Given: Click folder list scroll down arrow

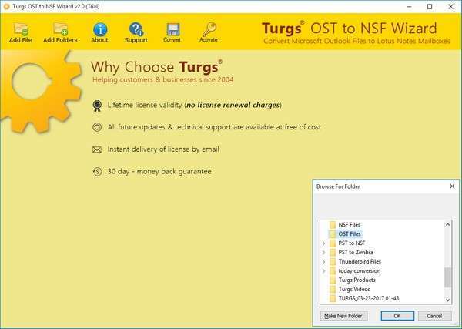Looking at the screenshot, I should (447, 300).
